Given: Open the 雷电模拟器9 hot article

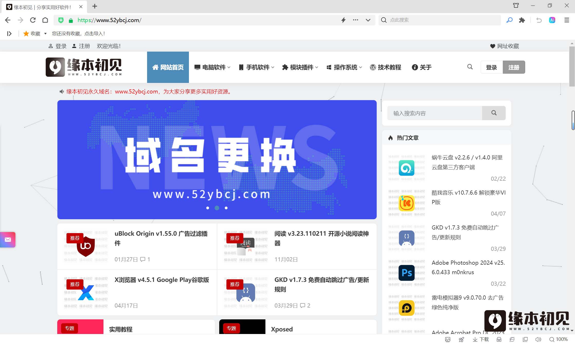Looking at the screenshot, I should pyautogui.click(x=468, y=302).
